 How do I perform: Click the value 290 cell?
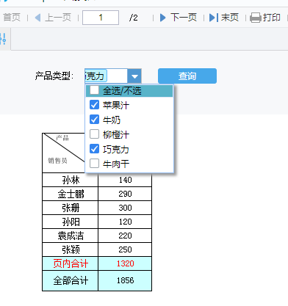tap(125, 194)
